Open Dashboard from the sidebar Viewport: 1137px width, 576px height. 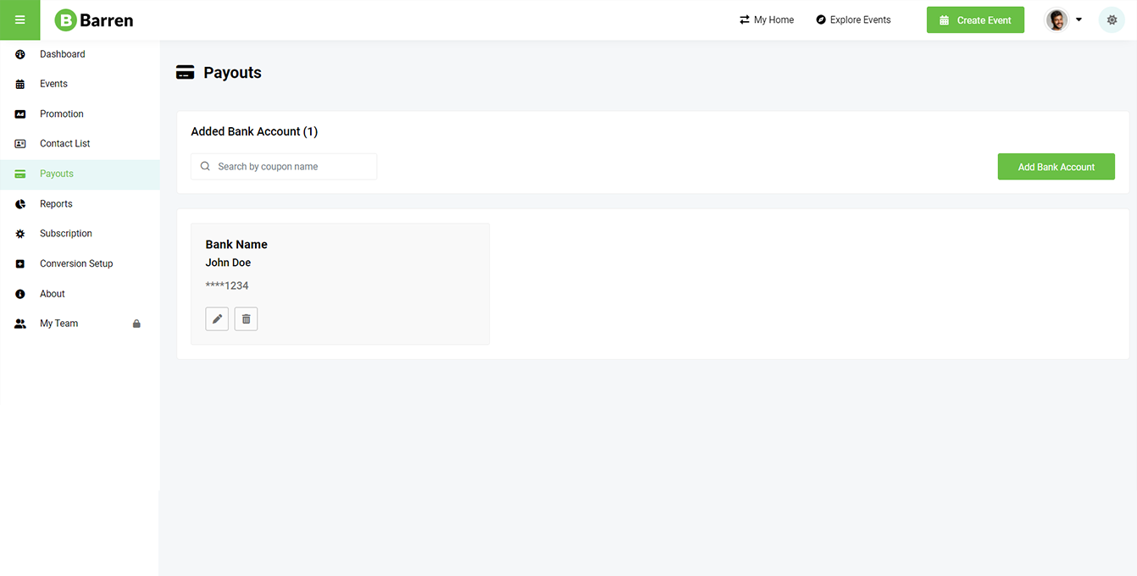coord(62,54)
